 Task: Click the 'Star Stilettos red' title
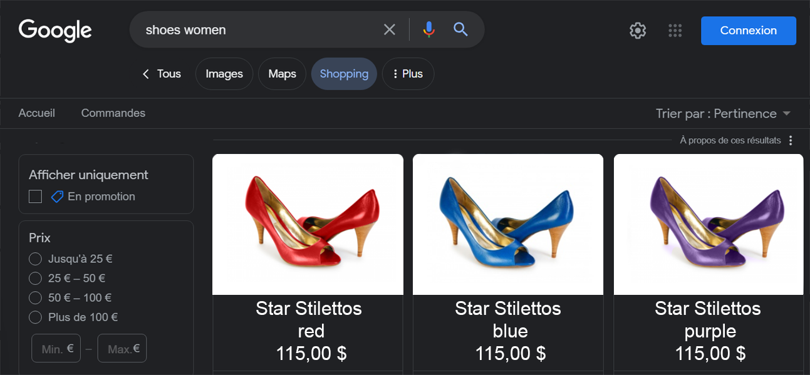pyautogui.click(x=309, y=319)
